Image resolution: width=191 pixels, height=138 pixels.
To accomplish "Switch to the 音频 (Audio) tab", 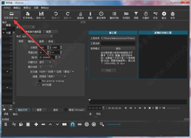I will click(x=41, y=41).
